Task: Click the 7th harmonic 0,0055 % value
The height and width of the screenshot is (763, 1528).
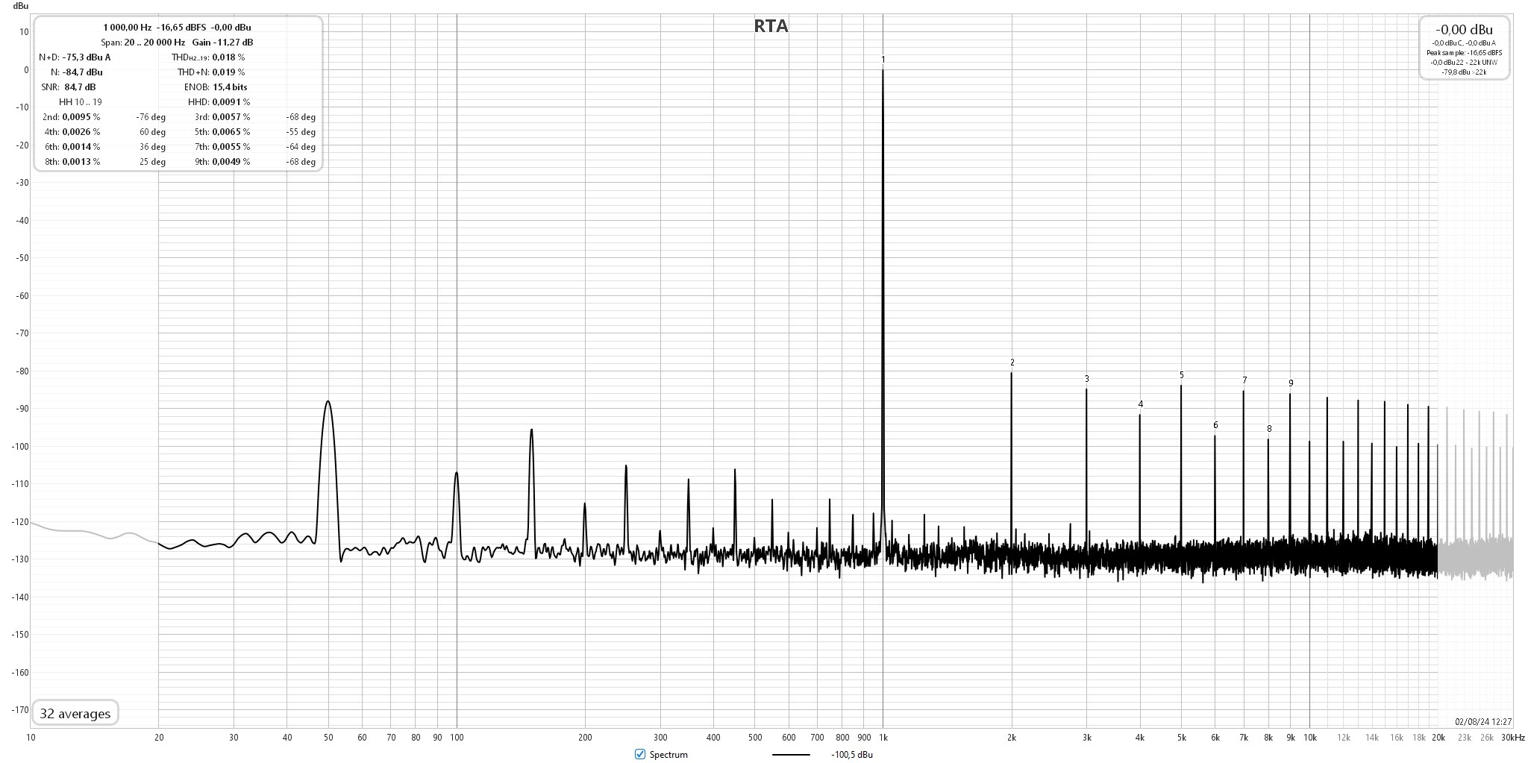Action: [231, 147]
